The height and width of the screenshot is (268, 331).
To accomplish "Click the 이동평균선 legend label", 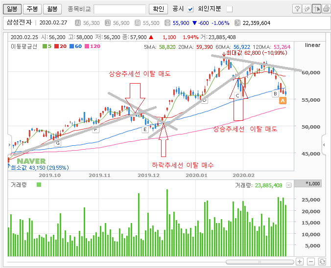I will point(24,46).
